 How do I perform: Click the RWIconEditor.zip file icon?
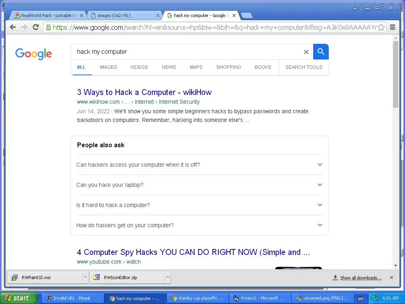pos(97,277)
